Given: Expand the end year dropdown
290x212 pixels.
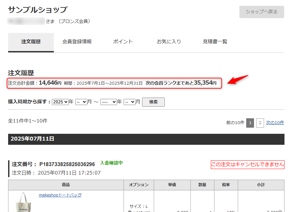Looking at the screenshot, I should [x=108, y=102].
